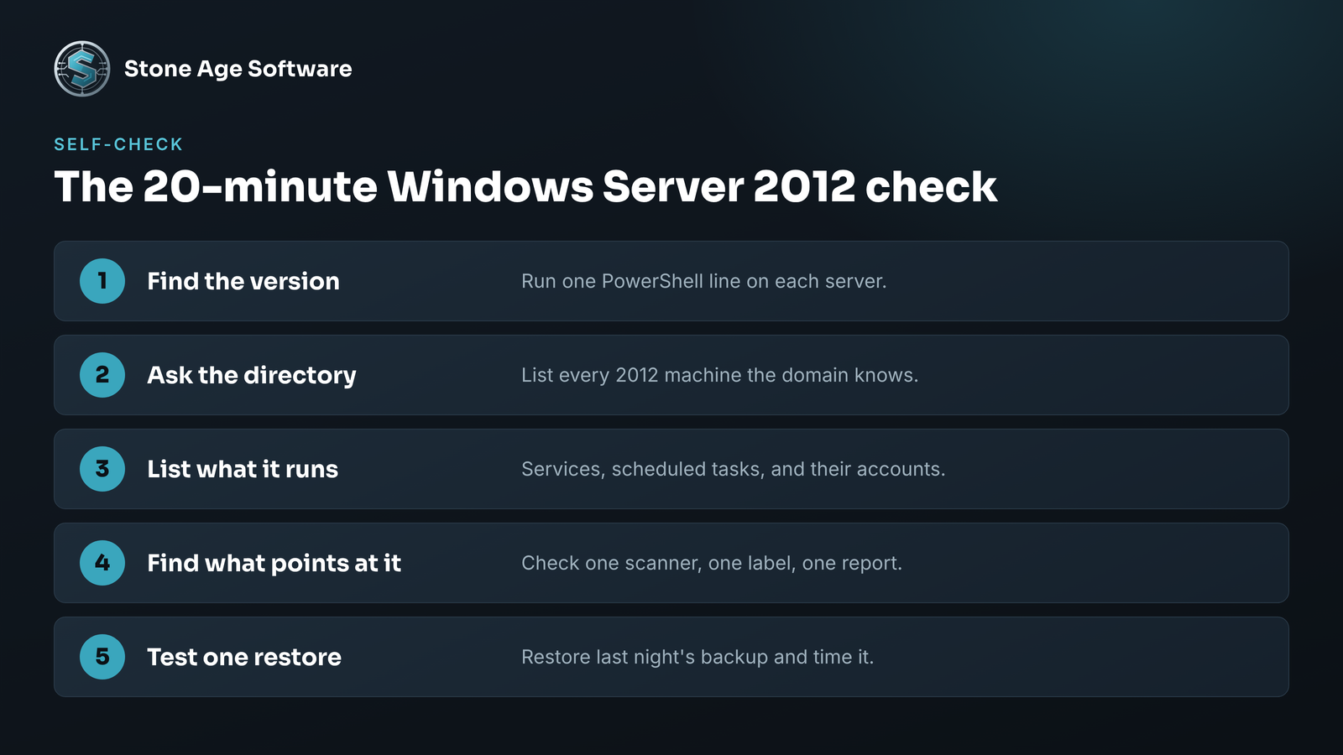Click 'Run one PowerShell line on each server.'
This screenshot has width=1343, height=755.
pyautogui.click(x=703, y=281)
